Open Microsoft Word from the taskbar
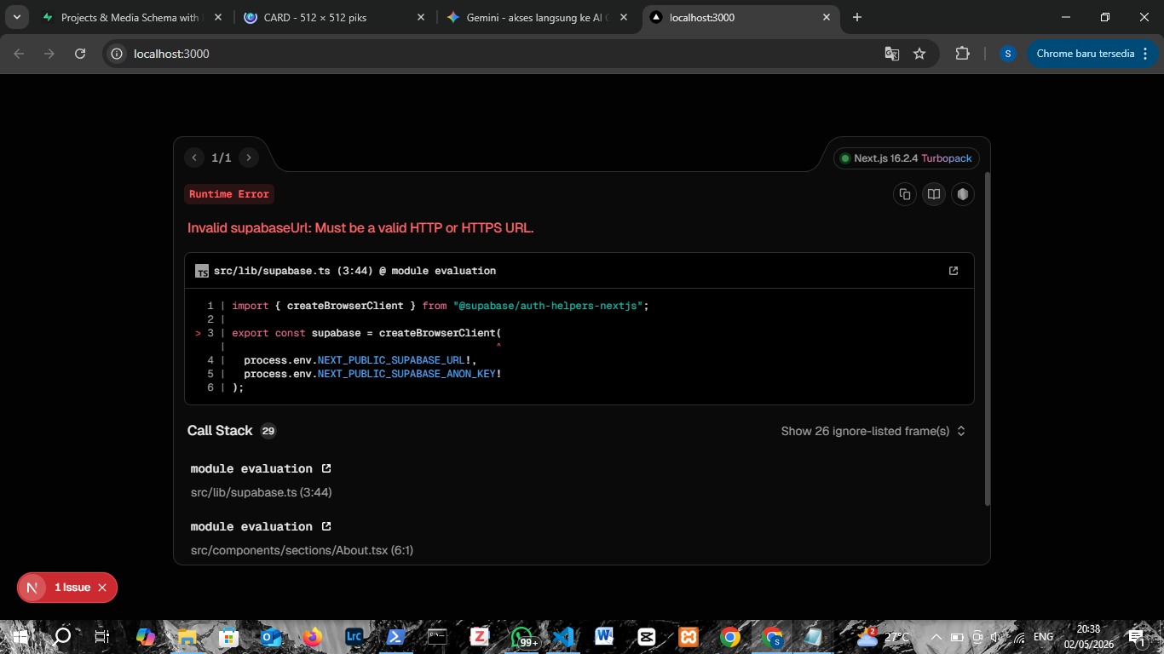Viewport: 1164px width, 654px height. click(604, 636)
